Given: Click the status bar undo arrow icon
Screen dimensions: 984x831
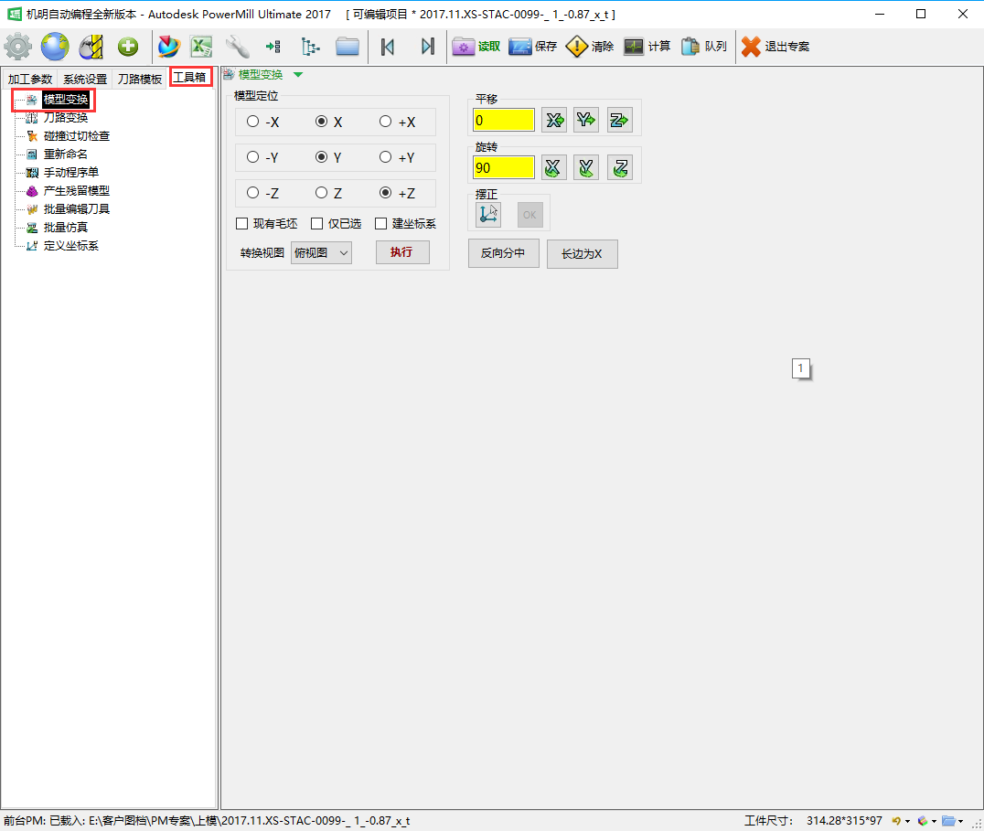Looking at the screenshot, I should click(x=897, y=820).
